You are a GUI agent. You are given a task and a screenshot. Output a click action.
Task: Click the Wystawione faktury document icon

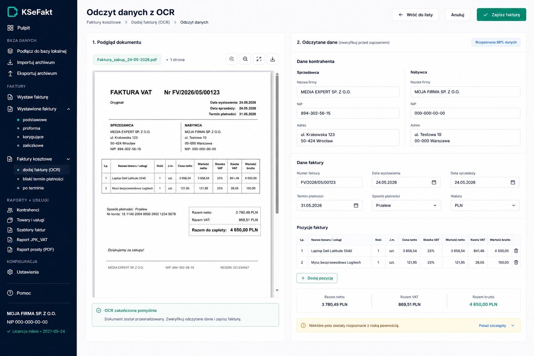tap(10, 109)
